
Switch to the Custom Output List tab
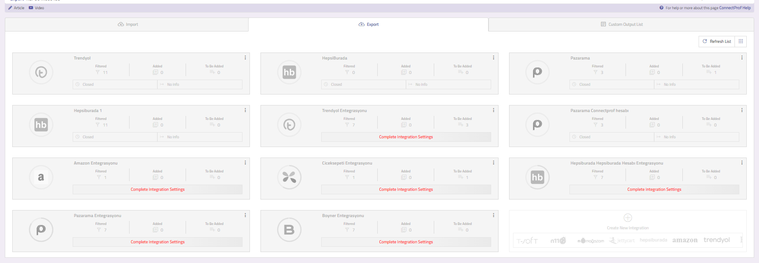tap(622, 25)
